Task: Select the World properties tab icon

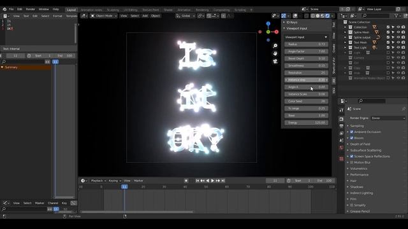Action: pos(342,148)
